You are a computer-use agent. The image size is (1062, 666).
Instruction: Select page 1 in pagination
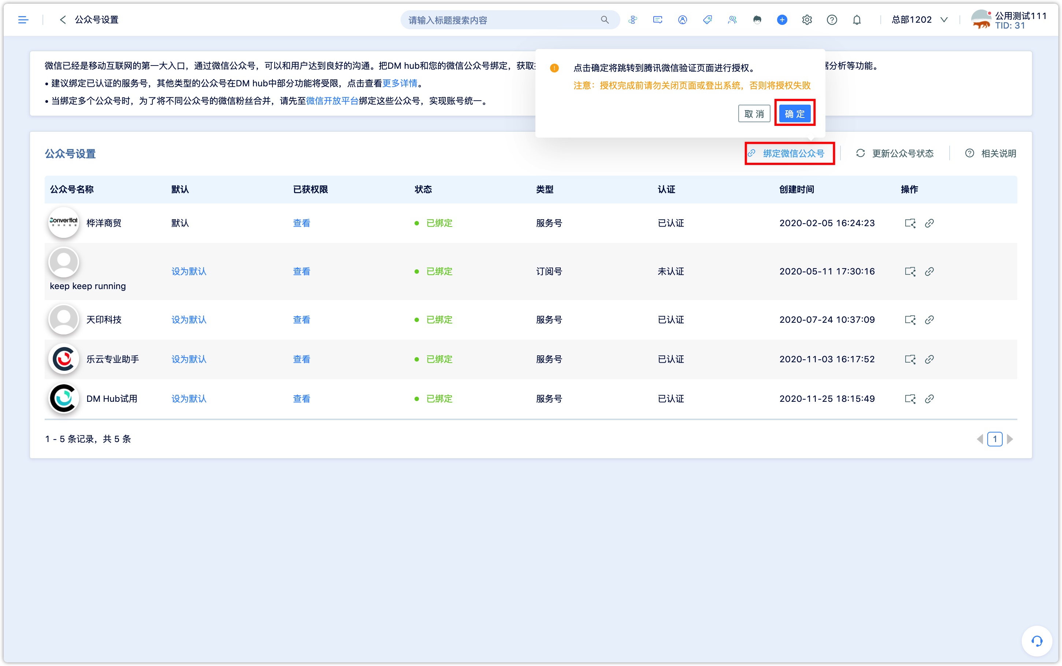click(x=995, y=439)
